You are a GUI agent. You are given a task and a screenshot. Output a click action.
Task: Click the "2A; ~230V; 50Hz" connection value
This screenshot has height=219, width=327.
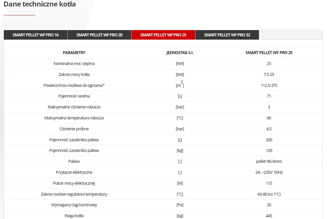[x=269, y=172]
